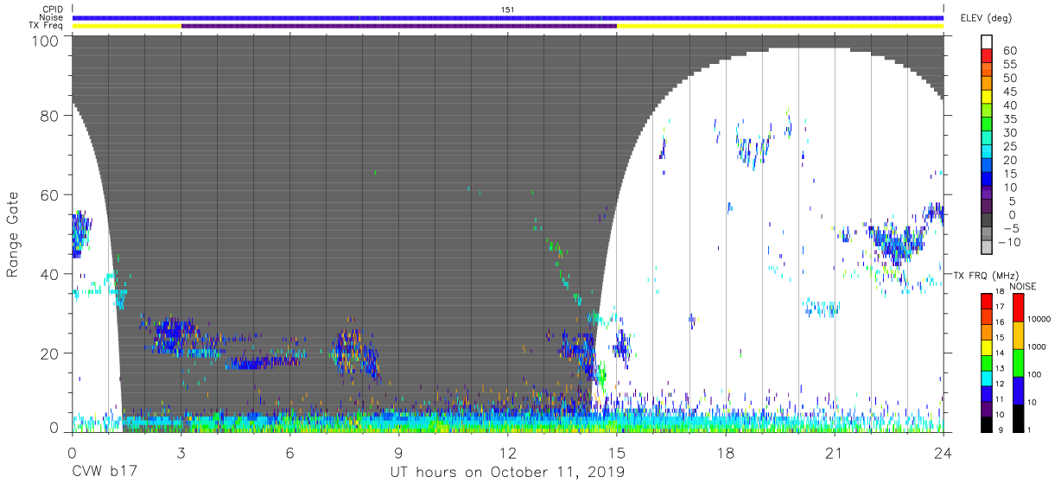Click the 25 label on ELEV colorbar
The width and height of the screenshot is (1061, 490).
click(1010, 147)
